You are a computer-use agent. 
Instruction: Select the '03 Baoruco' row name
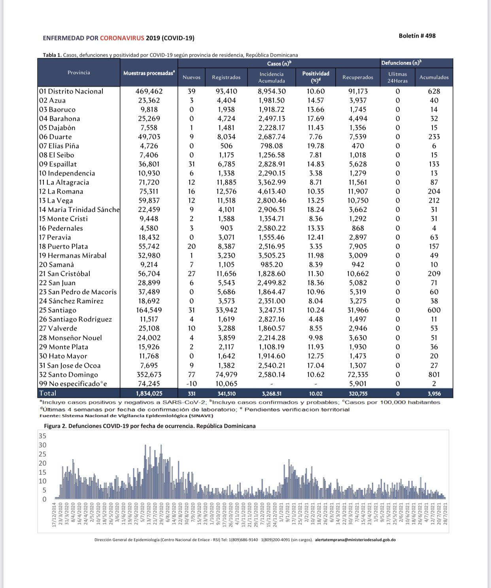point(57,109)
